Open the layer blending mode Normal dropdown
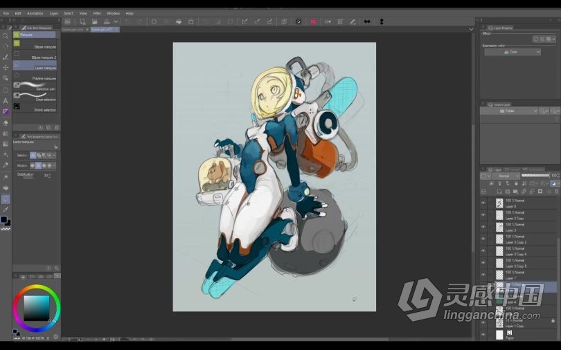The width and height of the screenshot is (561, 350). coord(506,176)
